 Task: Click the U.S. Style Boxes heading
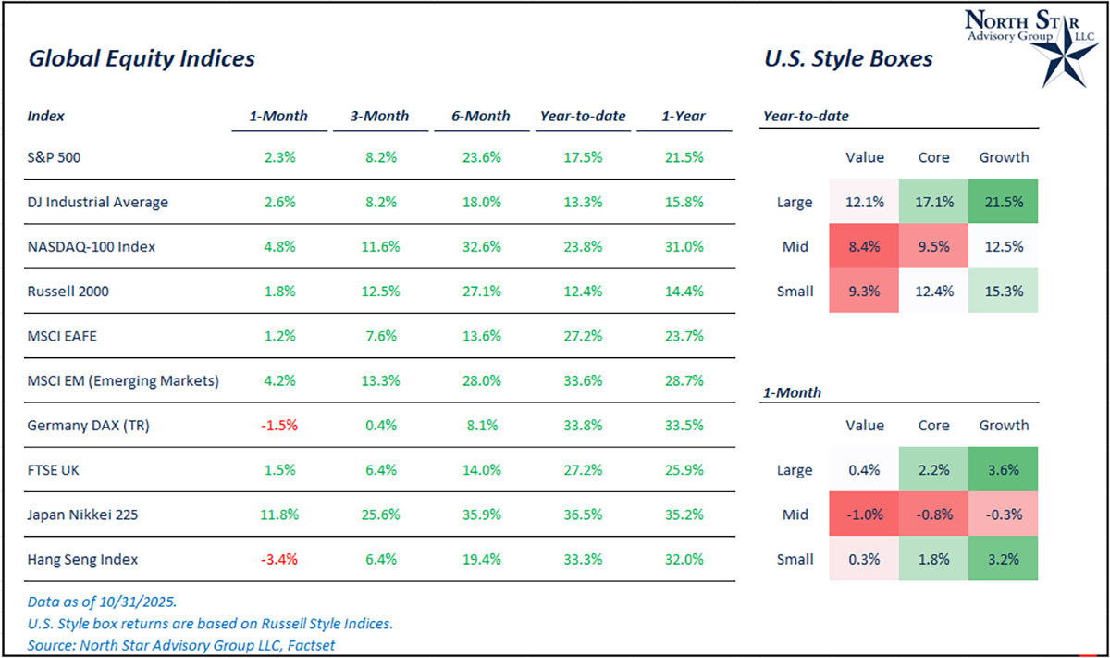coord(847,59)
